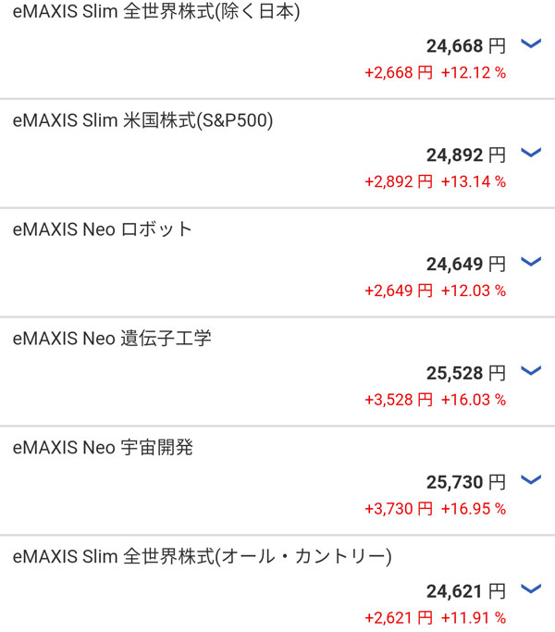The image size is (555, 632).
Task: Tap the 25,730 円 valuation amount
Action: click(x=466, y=482)
